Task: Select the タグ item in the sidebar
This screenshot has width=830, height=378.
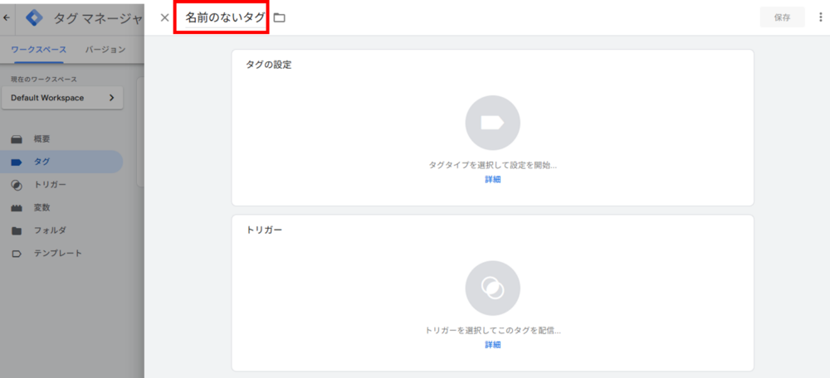Action: click(x=62, y=162)
